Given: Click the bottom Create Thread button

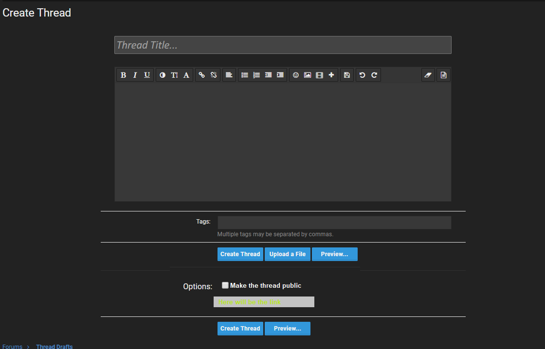Looking at the screenshot, I should pos(240,329).
